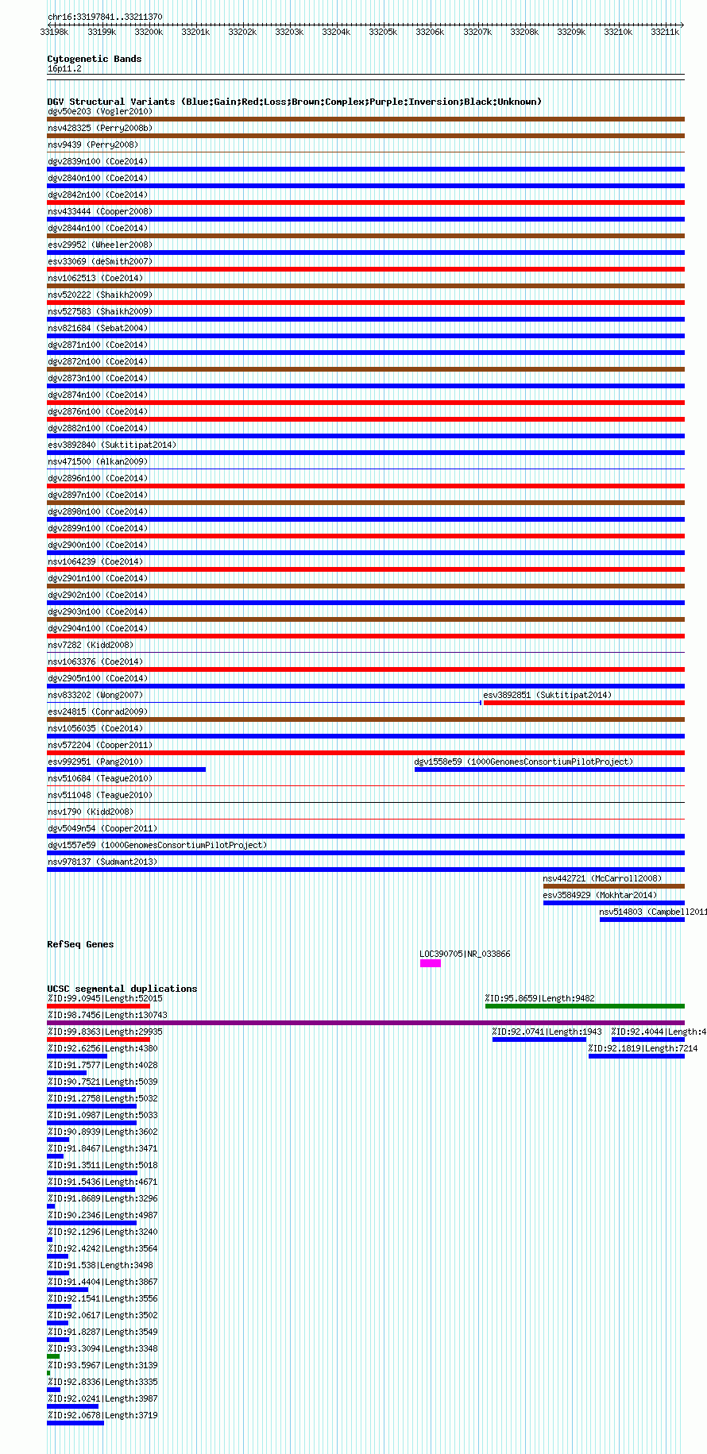Image resolution: width=707 pixels, height=1454 pixels.
Task: Open nsv9439 (Perry2008) variant entry
Action: (x=93, y=145)
